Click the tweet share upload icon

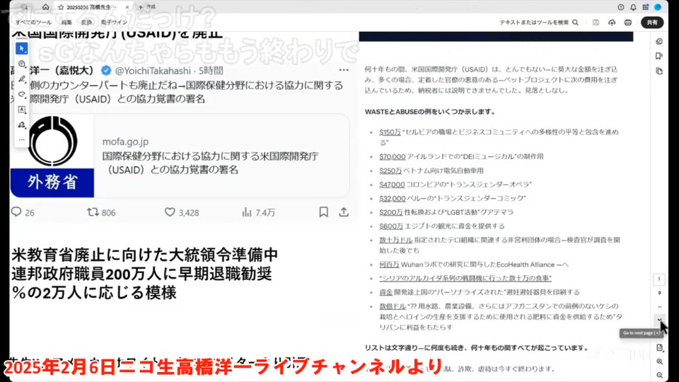coord(344,212)
